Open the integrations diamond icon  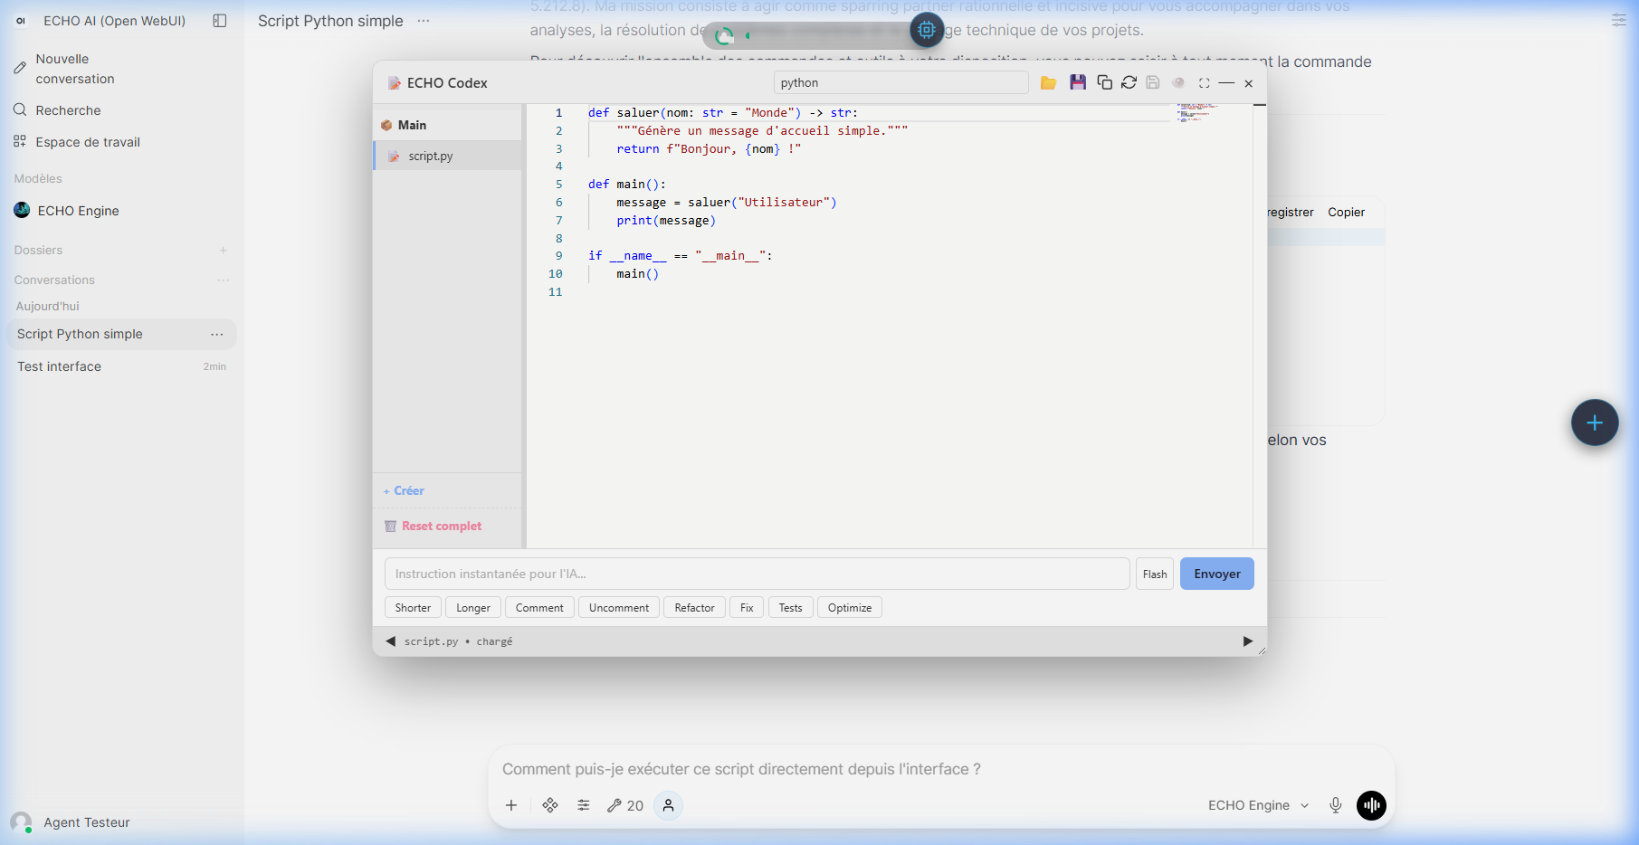point(549,805)
